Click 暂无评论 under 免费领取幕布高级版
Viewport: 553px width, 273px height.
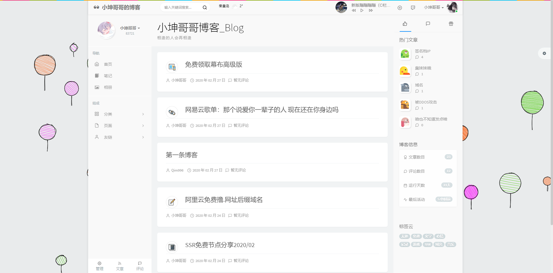coord(241,80)
